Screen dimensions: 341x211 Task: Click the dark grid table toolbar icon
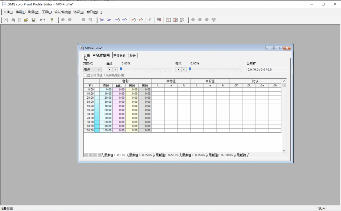(159, 20)
